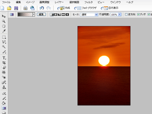Select the Hand tool

(4, 26)
